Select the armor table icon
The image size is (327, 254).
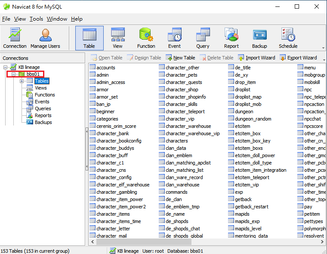click(x=93, y=89)
